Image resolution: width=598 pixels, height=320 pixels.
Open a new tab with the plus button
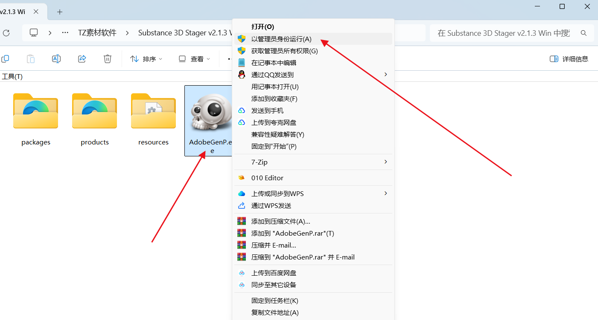[x=60, y=12]
